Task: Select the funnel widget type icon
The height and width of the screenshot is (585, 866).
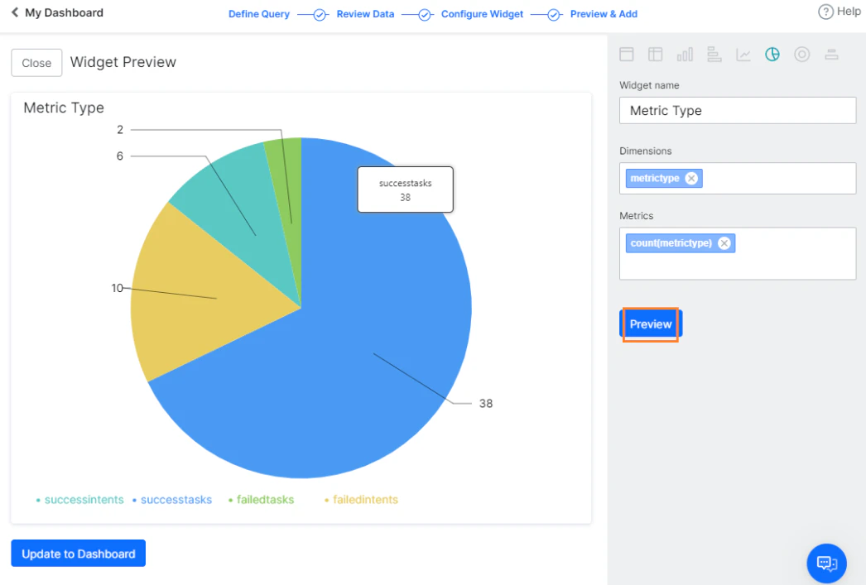Action: [831, 54]
